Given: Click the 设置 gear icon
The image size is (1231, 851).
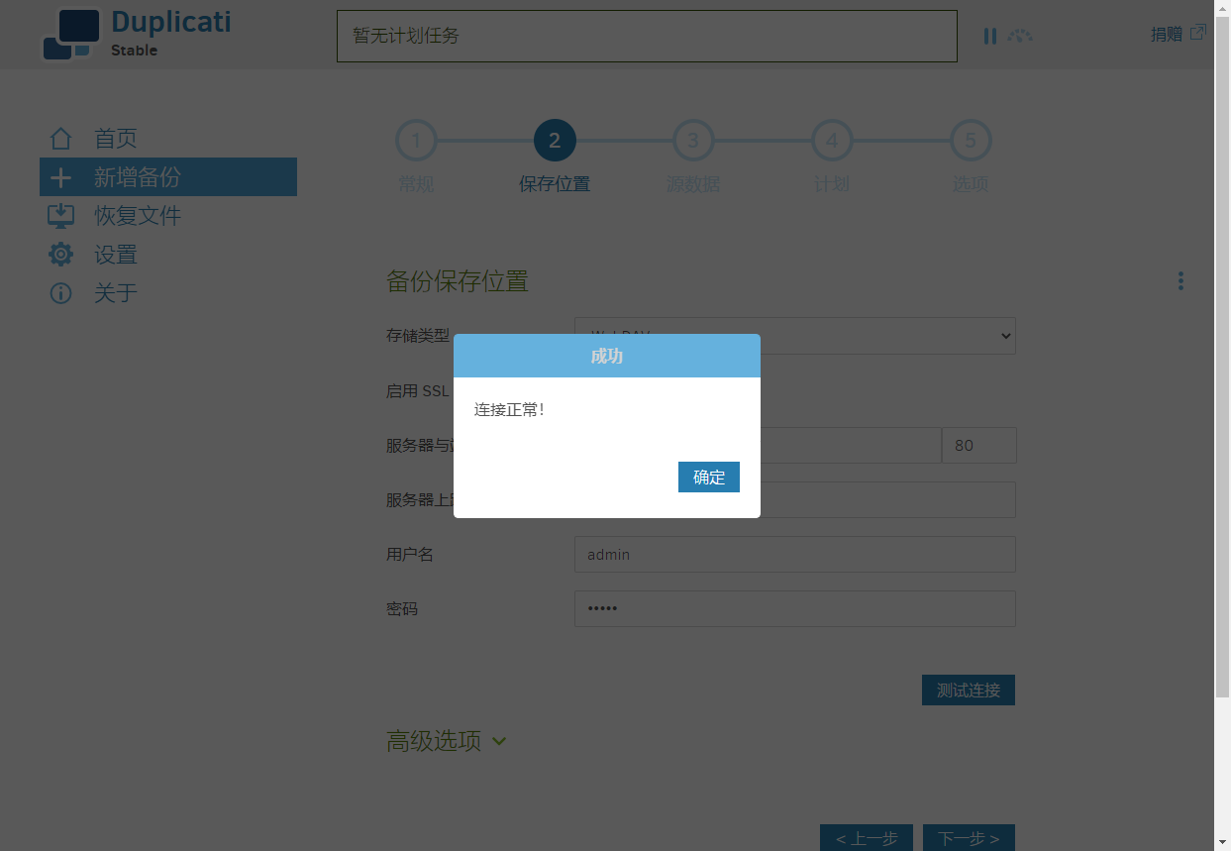Looking at the screenshot, I should click(x=60, y=255).
